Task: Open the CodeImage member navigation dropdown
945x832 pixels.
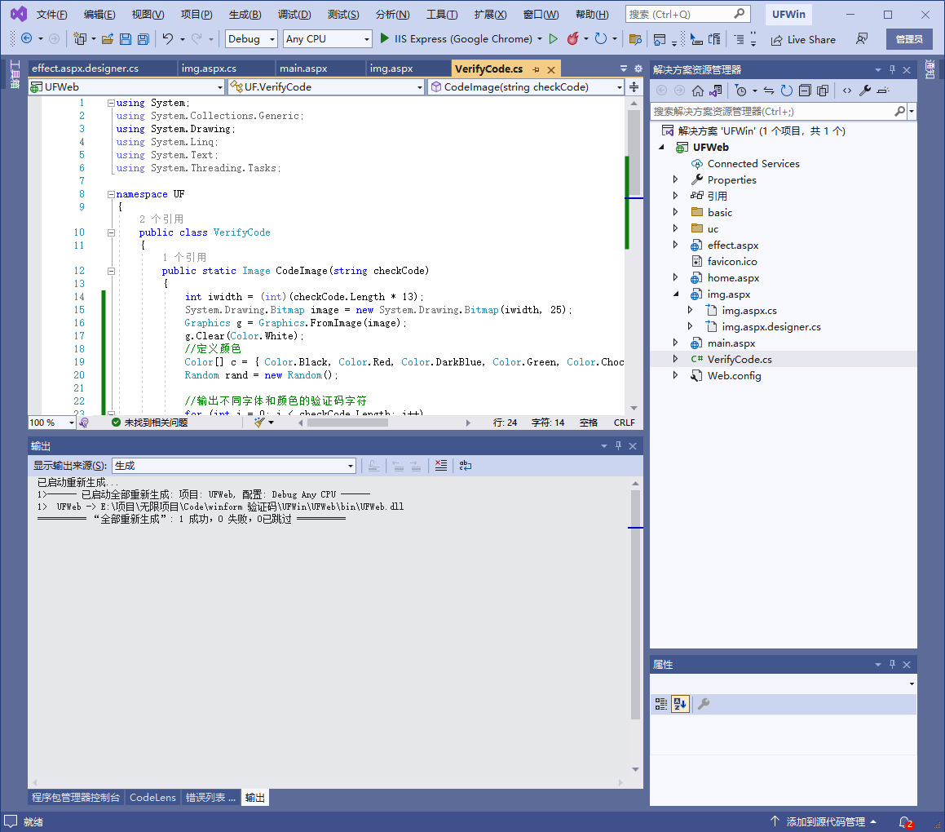Action: click(526, 86)
